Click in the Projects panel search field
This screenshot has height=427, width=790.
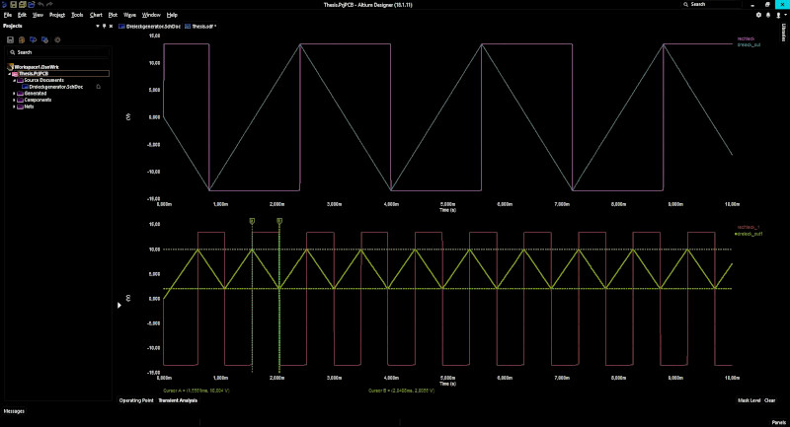[59, 52]
